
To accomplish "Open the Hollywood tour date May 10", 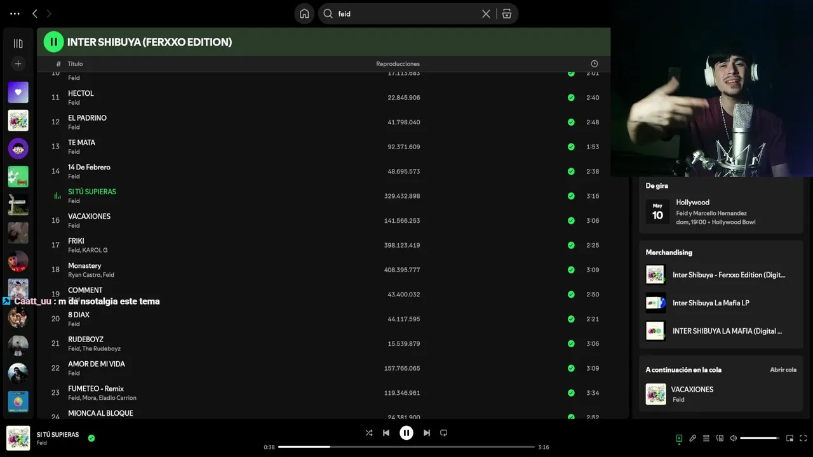I will [x=721, y=212].
